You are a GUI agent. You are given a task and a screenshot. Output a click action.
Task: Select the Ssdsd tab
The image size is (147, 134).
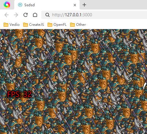point(47,5)
